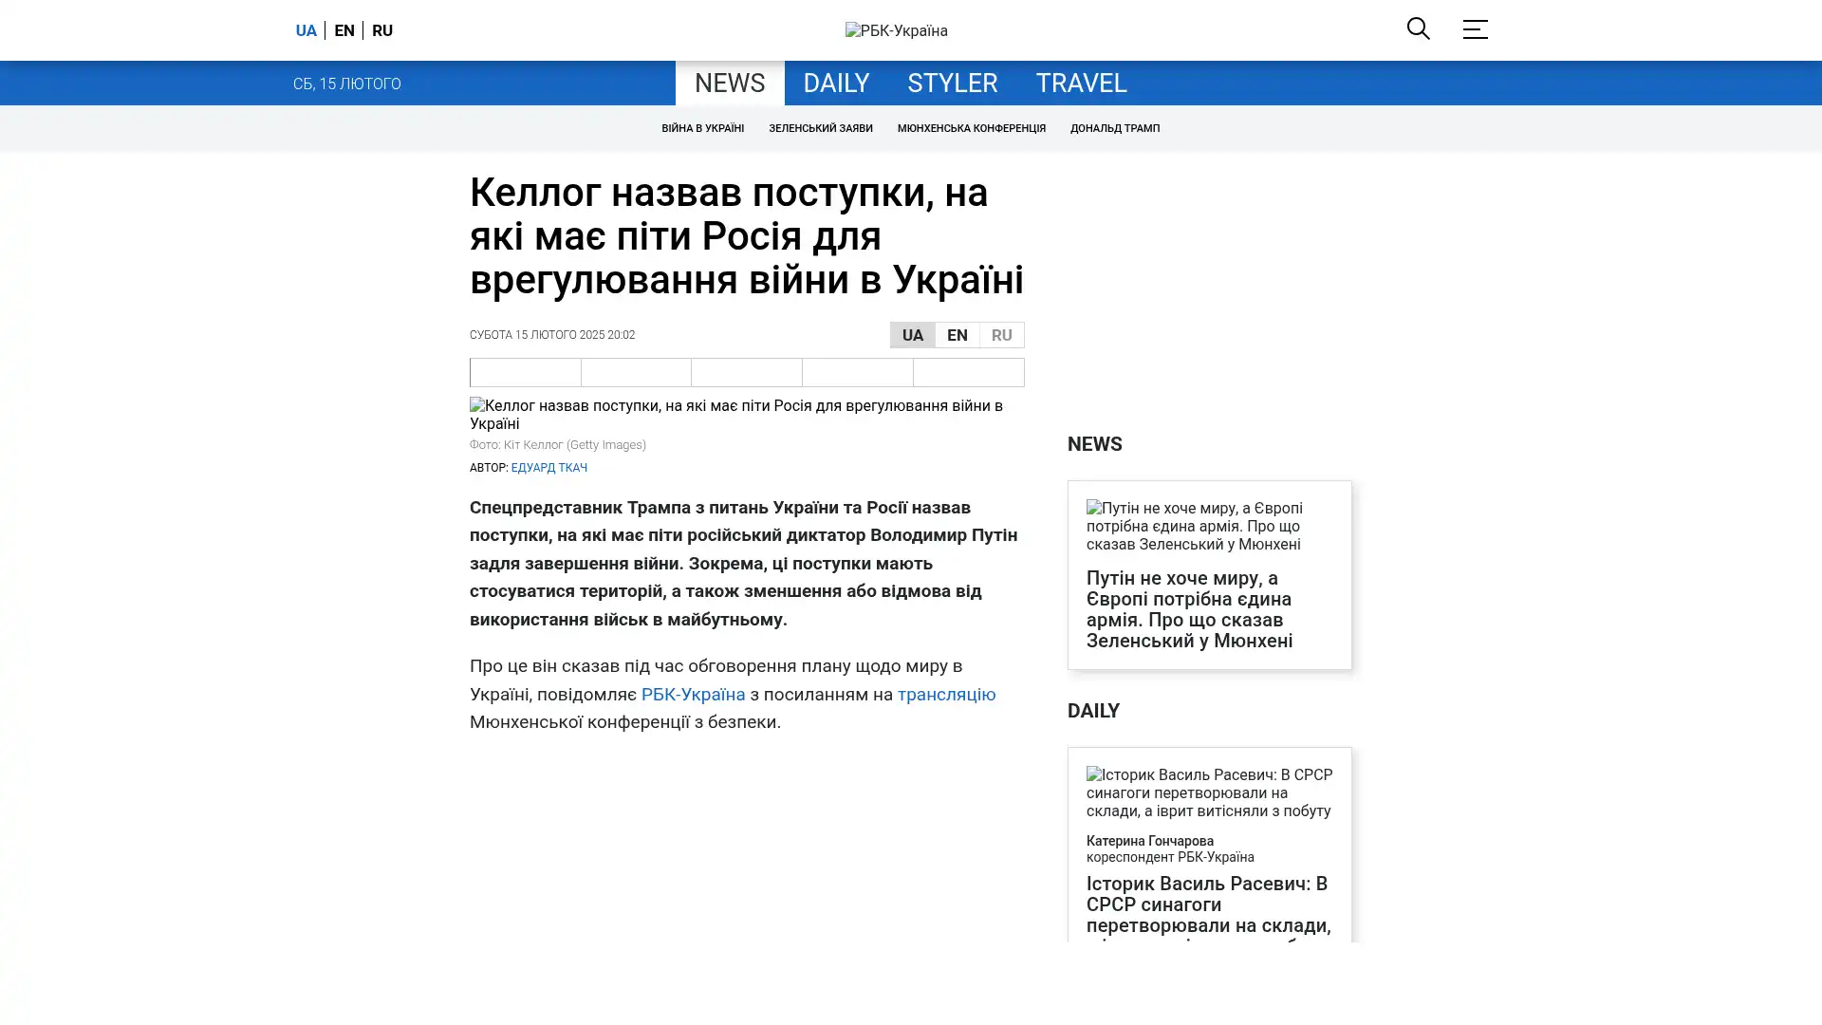Open the Дональд Трамп topic link
Screen dimensions: 1822x1025
(1114, 128)
